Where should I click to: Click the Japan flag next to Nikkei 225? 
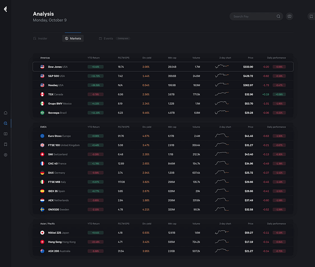[42, 233]
